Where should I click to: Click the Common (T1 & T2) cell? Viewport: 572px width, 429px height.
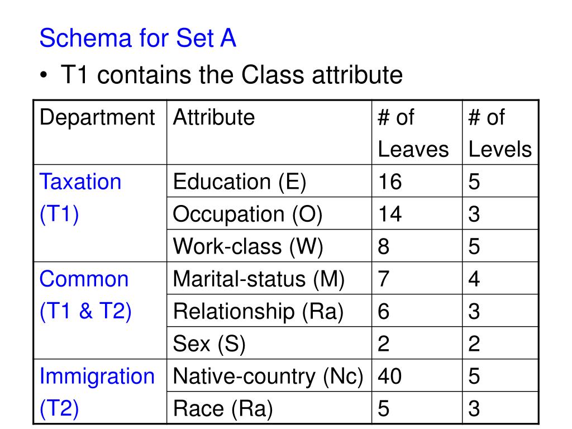coord(100,311)
